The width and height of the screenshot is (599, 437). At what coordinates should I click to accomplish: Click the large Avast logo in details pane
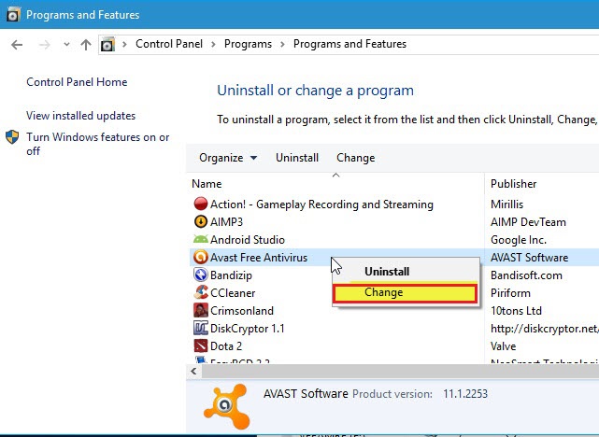click(226, 406)
